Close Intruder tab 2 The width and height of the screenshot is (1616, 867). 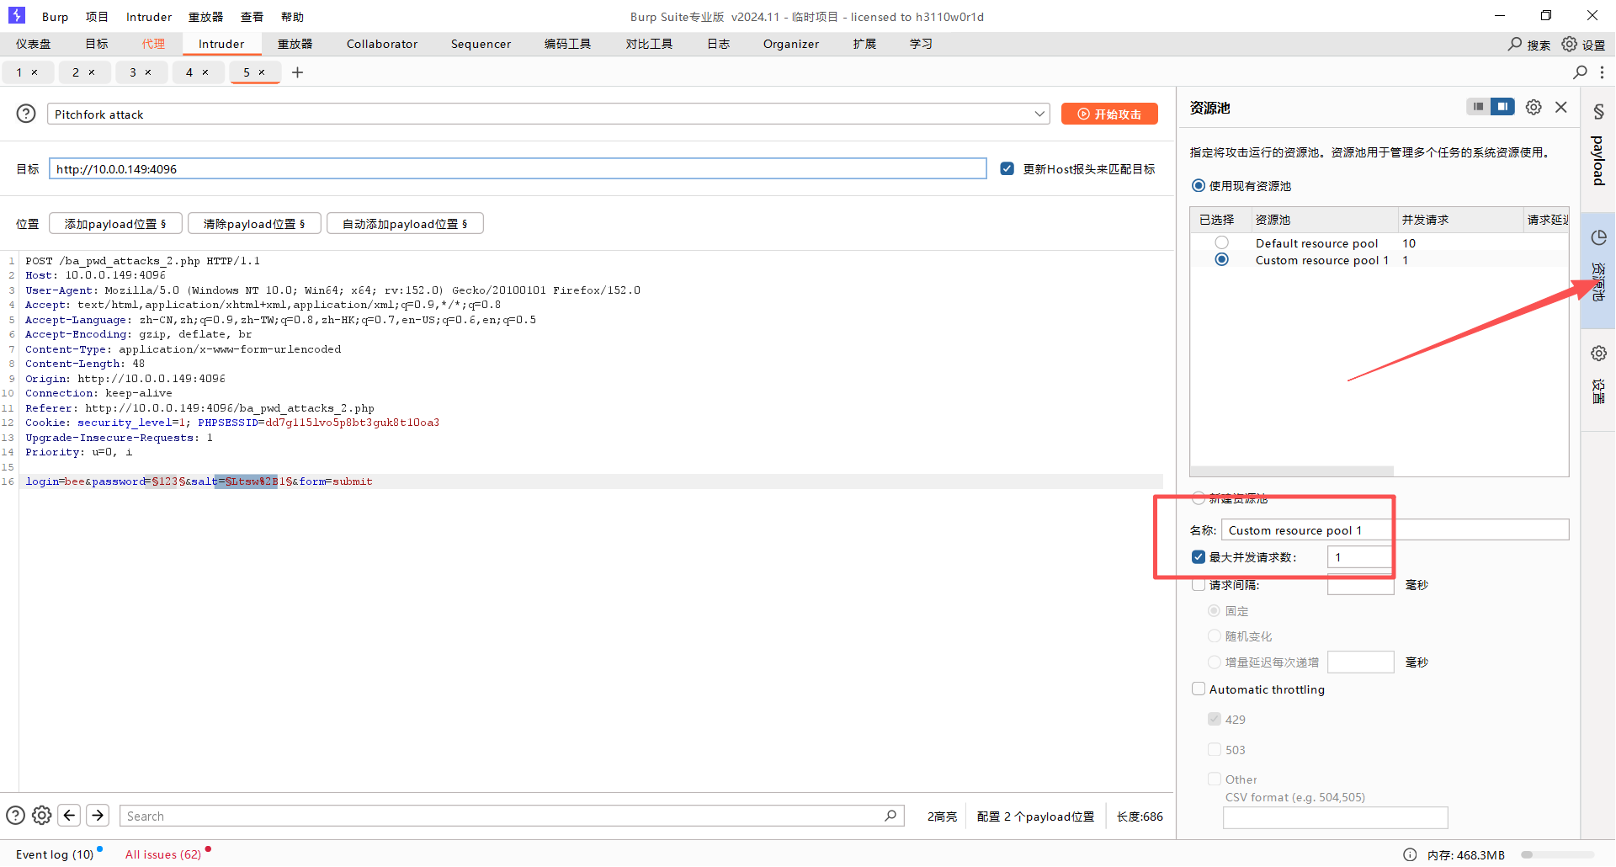tap(92, 72)
